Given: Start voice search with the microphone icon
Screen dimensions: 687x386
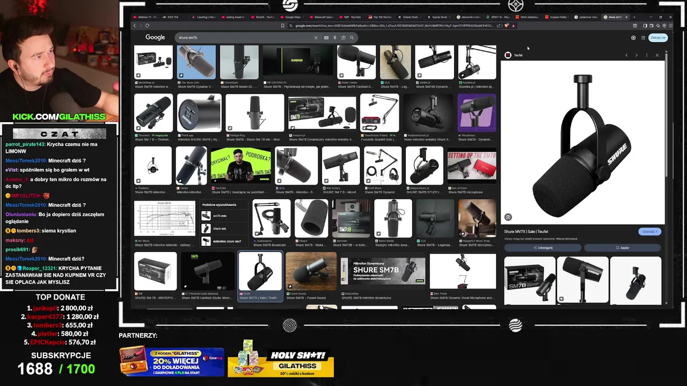Looking at the screenshot, I should point(334,38).
